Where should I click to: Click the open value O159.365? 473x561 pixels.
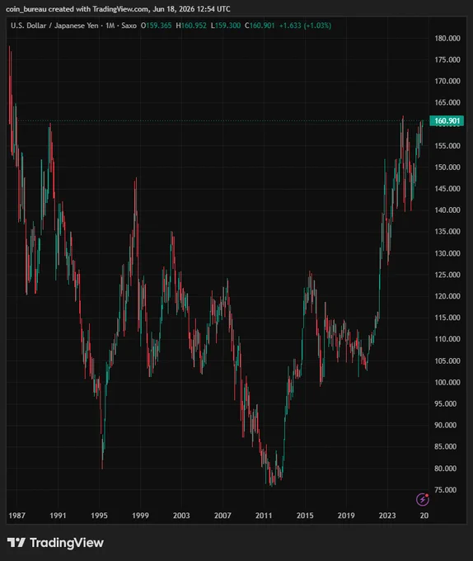tap(156, 26)
